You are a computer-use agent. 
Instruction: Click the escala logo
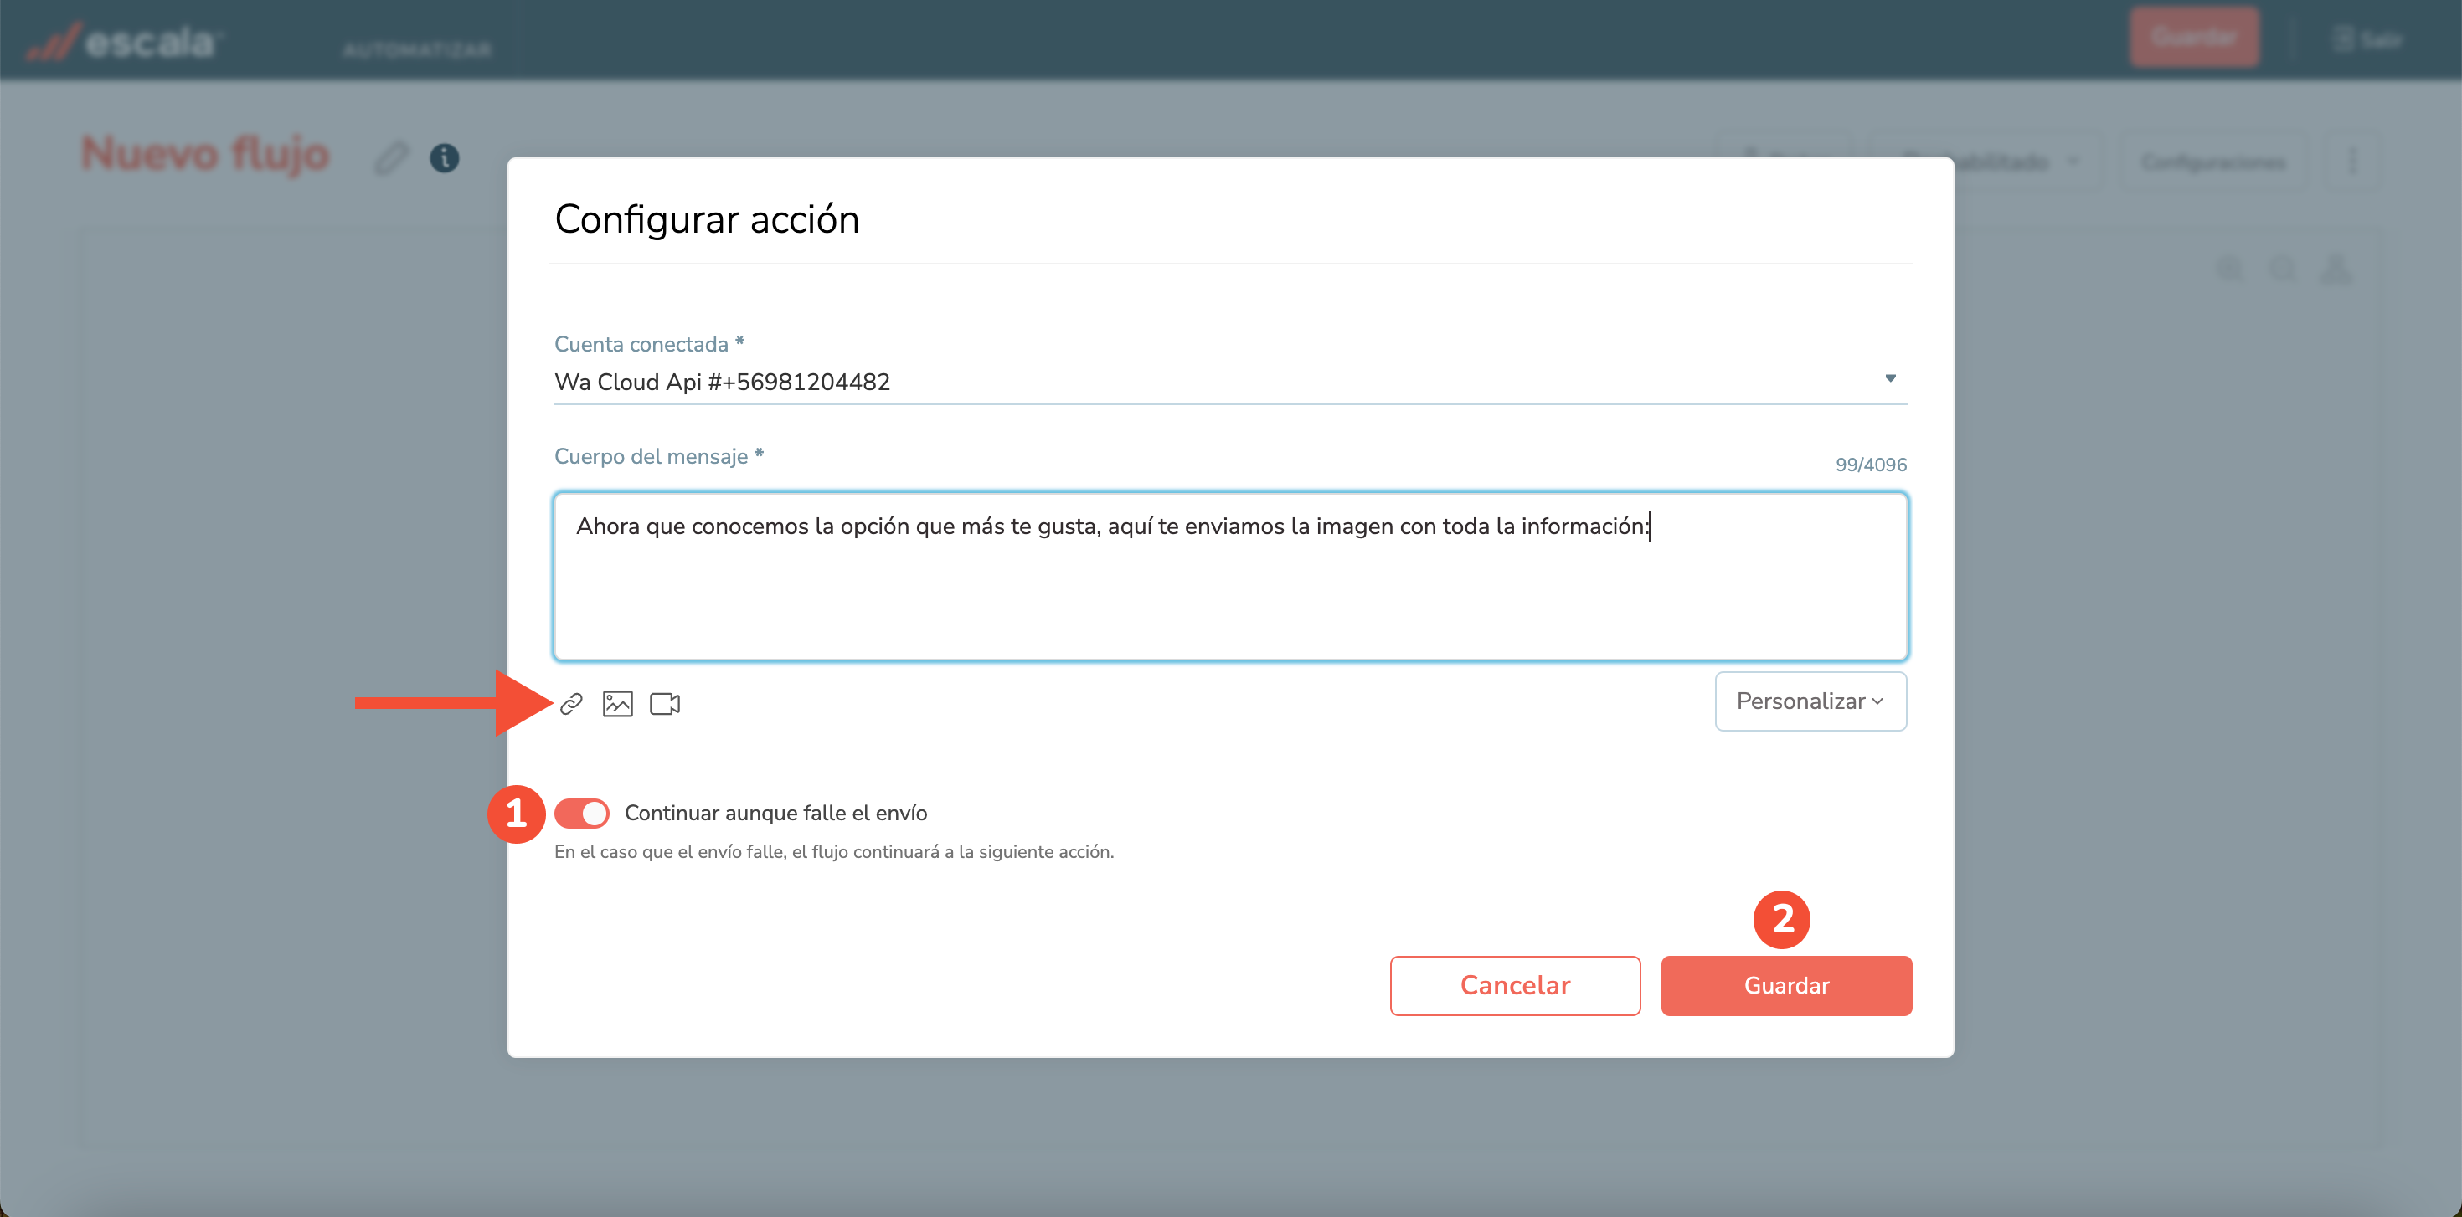coord(124,41)
